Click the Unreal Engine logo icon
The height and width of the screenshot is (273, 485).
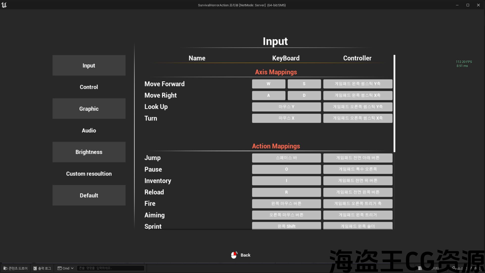pos(4,5)
